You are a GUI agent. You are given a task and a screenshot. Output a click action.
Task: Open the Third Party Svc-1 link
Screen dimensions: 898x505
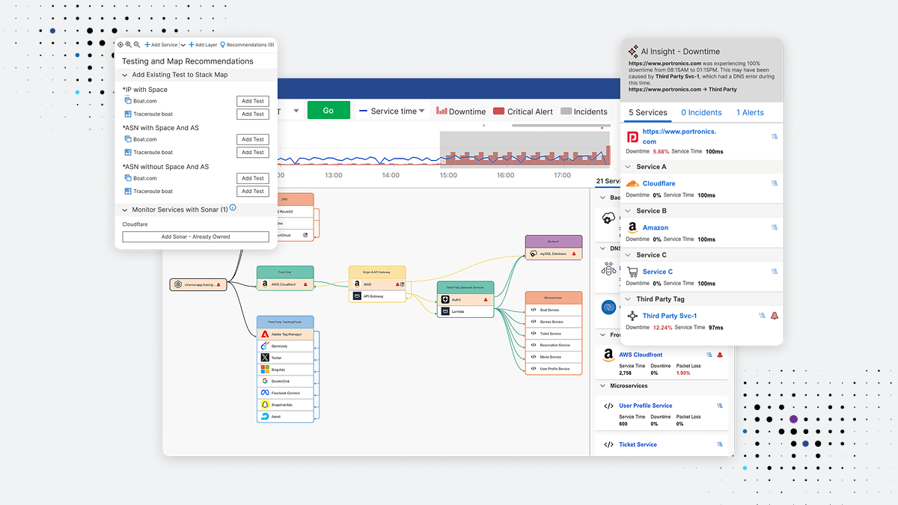click(x=670, y=316)
